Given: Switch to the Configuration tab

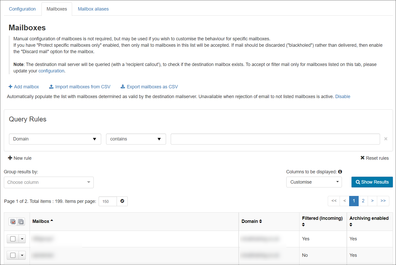Looking at the screenshot, I should [22, 9].
